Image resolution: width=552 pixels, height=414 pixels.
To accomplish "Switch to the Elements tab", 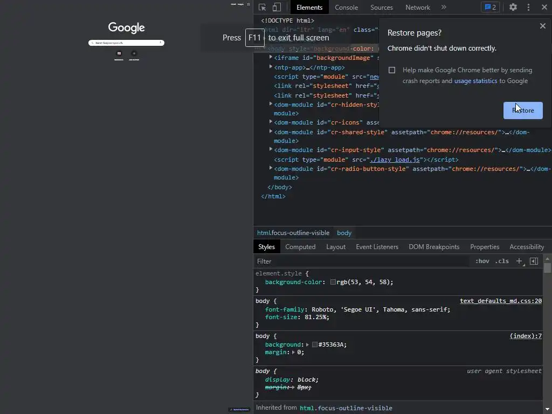I will [x=309, y=8].
